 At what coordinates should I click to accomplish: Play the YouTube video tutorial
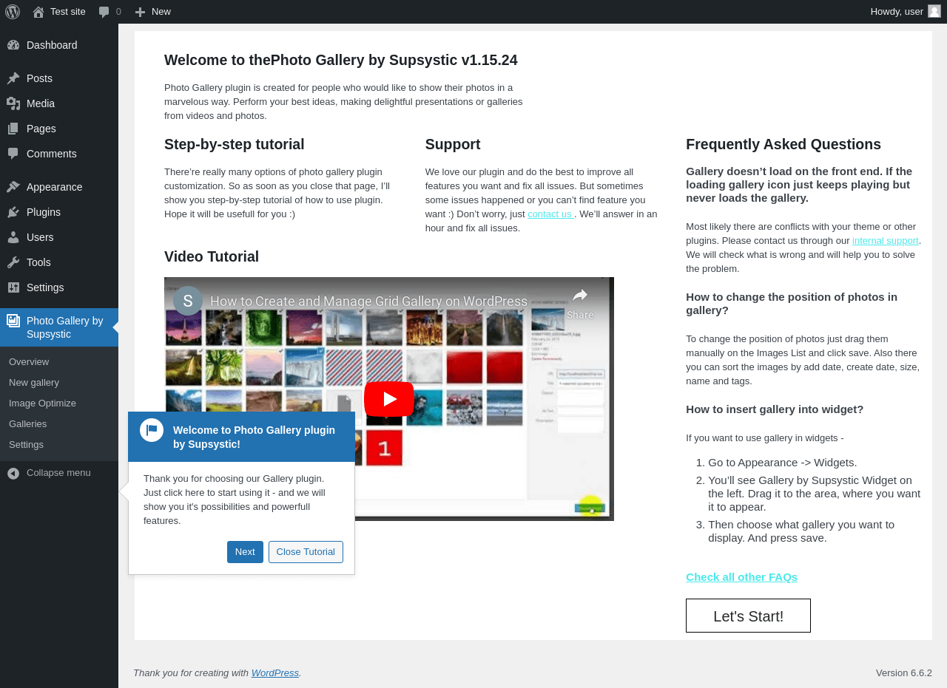click(x=389, y=399)
